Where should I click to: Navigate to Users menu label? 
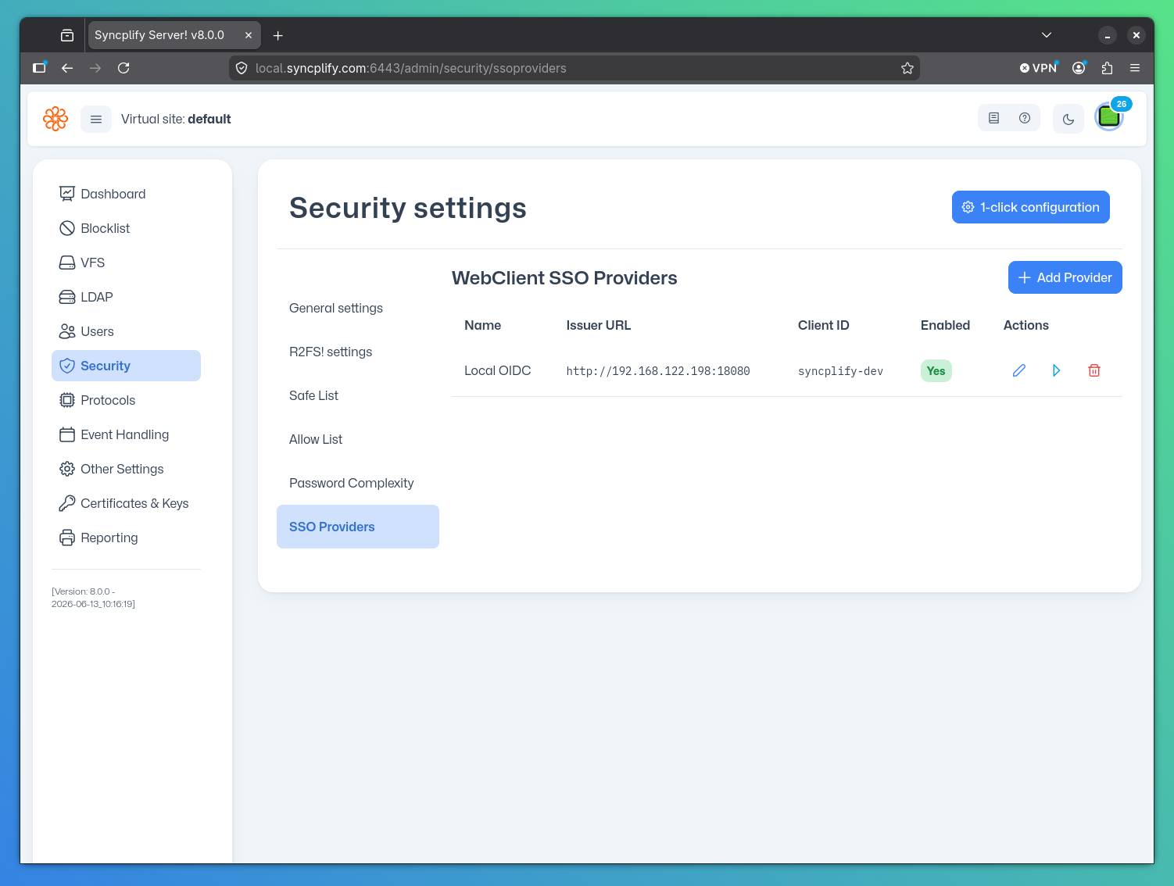[97, 331]
